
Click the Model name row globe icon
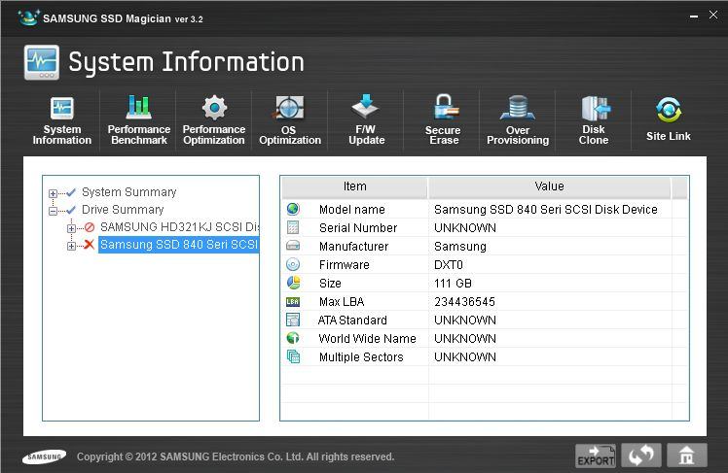coord(293,209)
